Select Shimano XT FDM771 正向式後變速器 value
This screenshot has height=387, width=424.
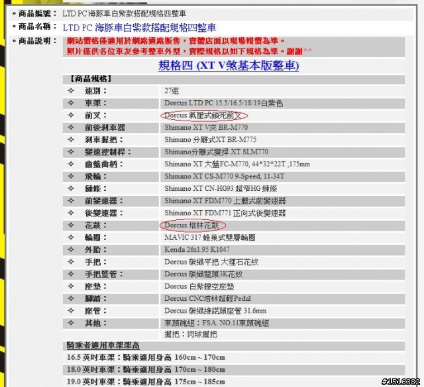click(225, 213)
